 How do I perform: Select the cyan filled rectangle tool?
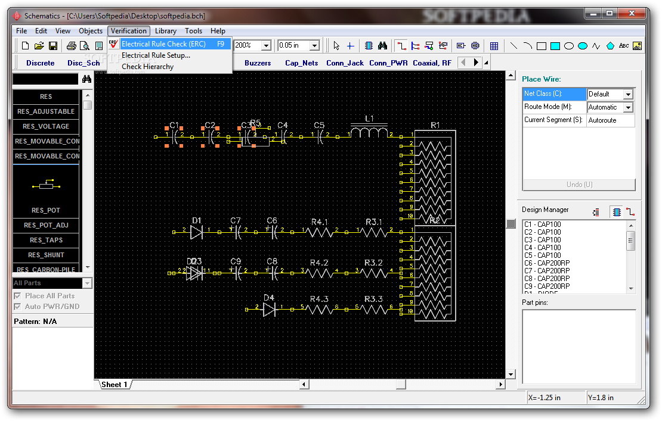(555, 45)
